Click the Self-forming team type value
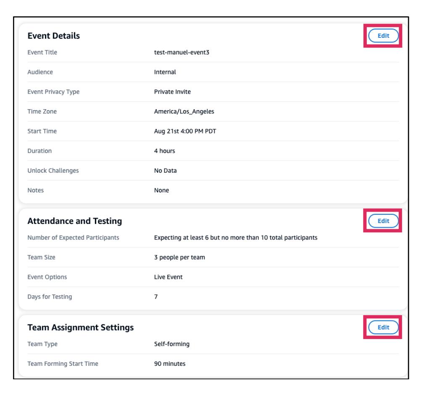 coord(172,344)
